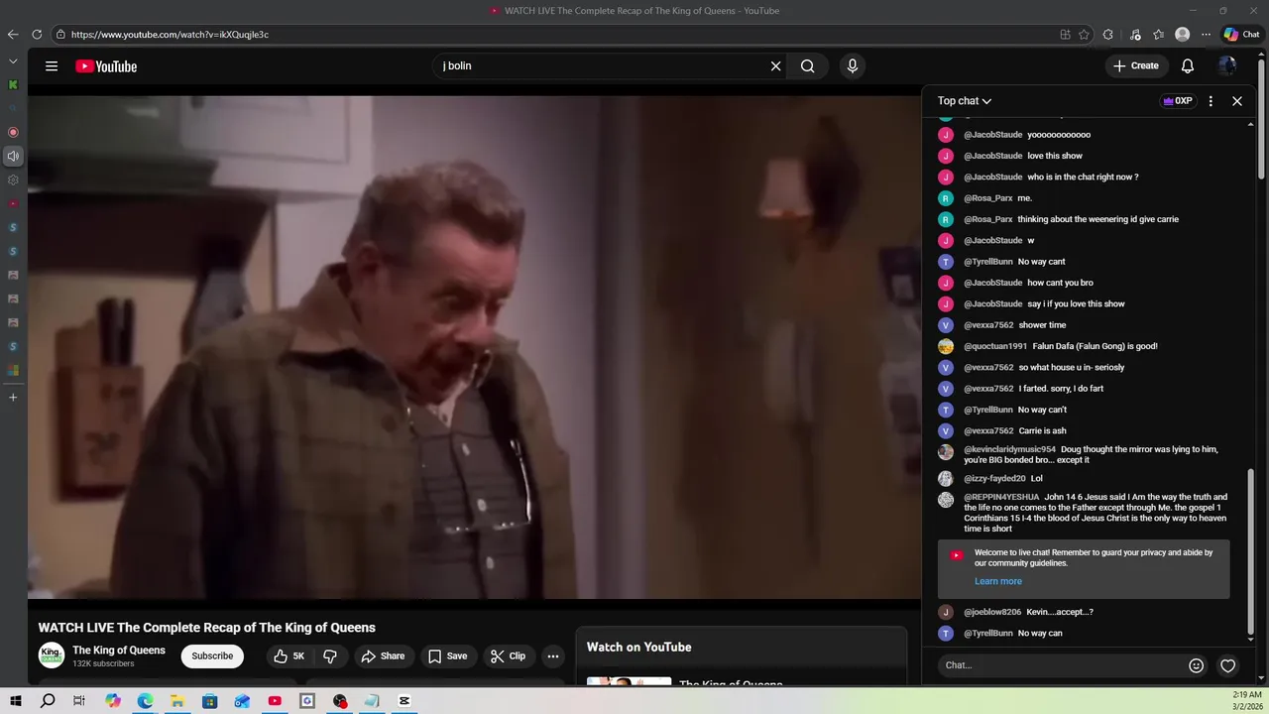Open The King of Queens channel avatar
Viewport: 1269px width, 714px height.
pos(52,655)
